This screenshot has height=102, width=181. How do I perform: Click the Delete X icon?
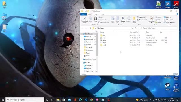[123, 18]
